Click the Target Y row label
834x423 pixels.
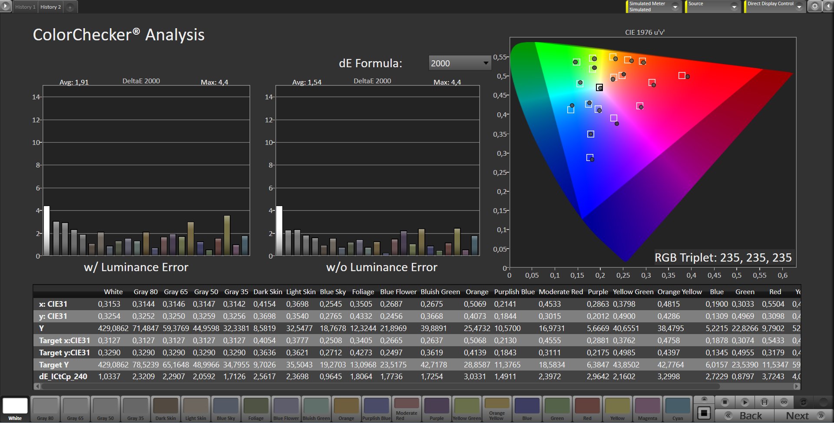[54, 365]
